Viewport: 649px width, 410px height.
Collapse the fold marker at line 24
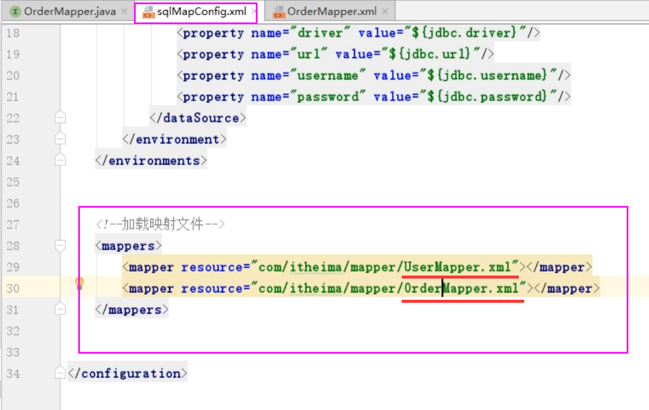[x=60, y=160]
